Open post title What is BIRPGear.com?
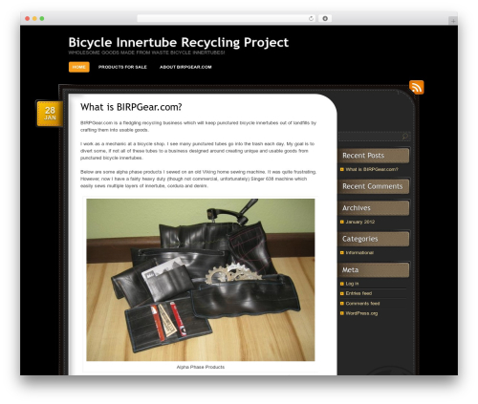The width and height of the screenshot is (478, 404). [131, 107]
